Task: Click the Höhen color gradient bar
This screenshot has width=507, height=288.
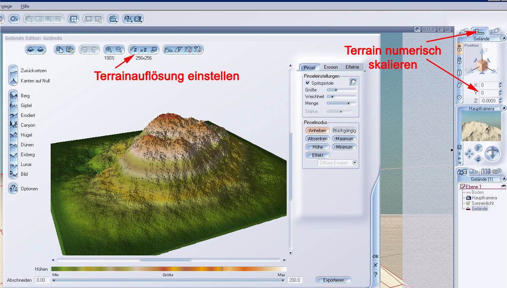Action: click(x=169, y=269)
